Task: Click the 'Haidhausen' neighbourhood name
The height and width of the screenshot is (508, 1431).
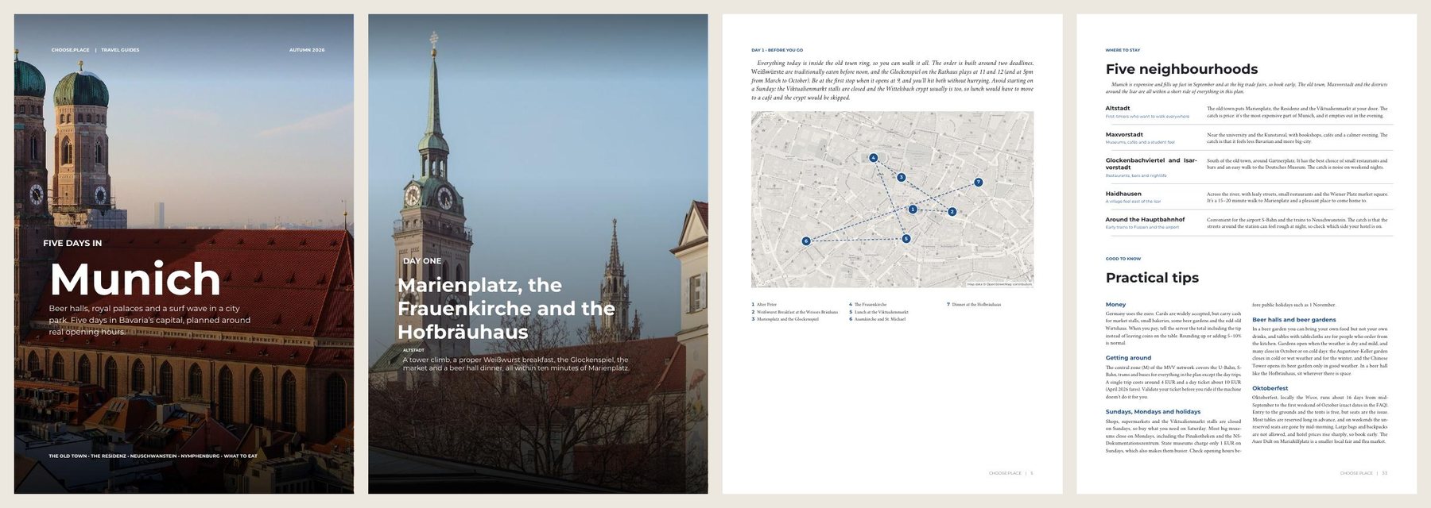Action: pos(1123,194)
